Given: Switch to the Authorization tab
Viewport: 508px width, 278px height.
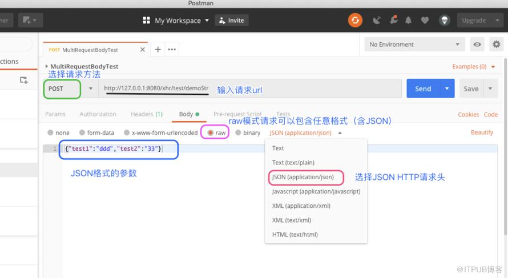Looking at the screenshot, I should click(x=98, y=114).
